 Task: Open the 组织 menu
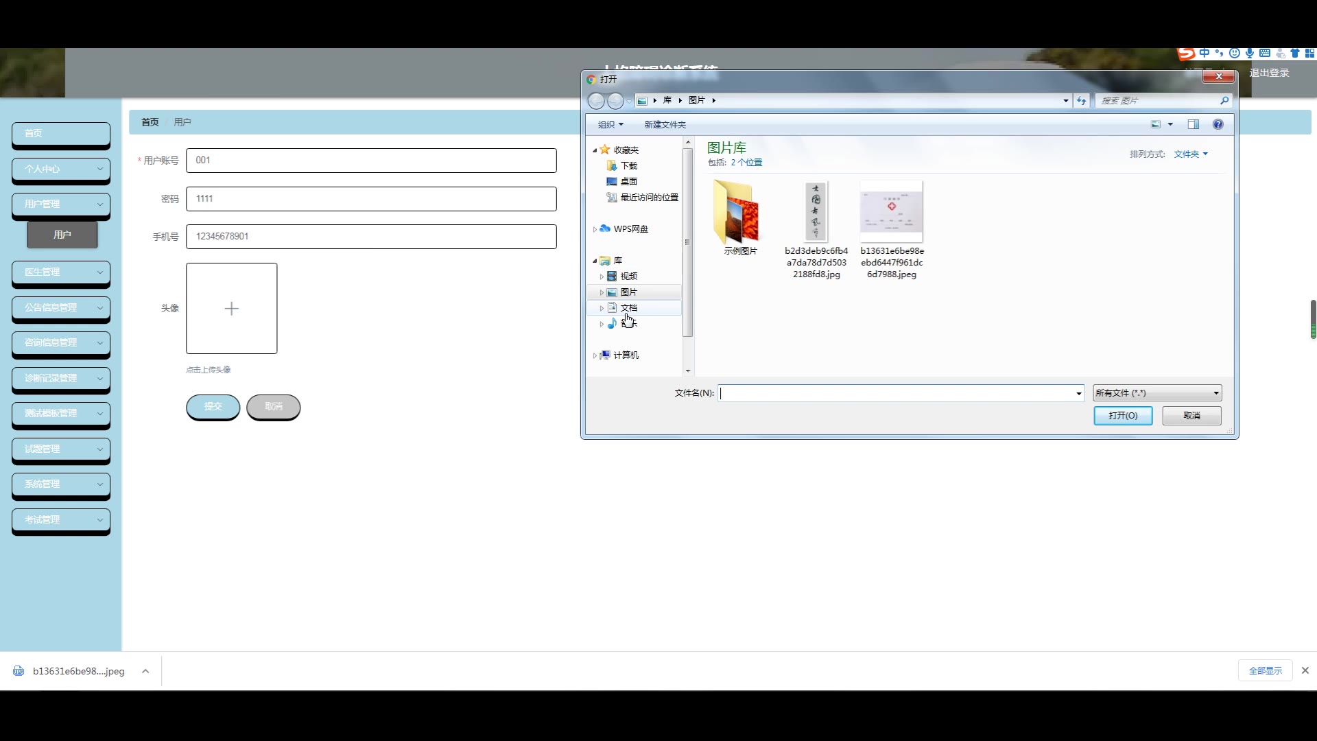click(610, 124)
